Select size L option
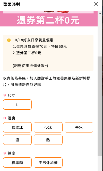 point(18,104)
